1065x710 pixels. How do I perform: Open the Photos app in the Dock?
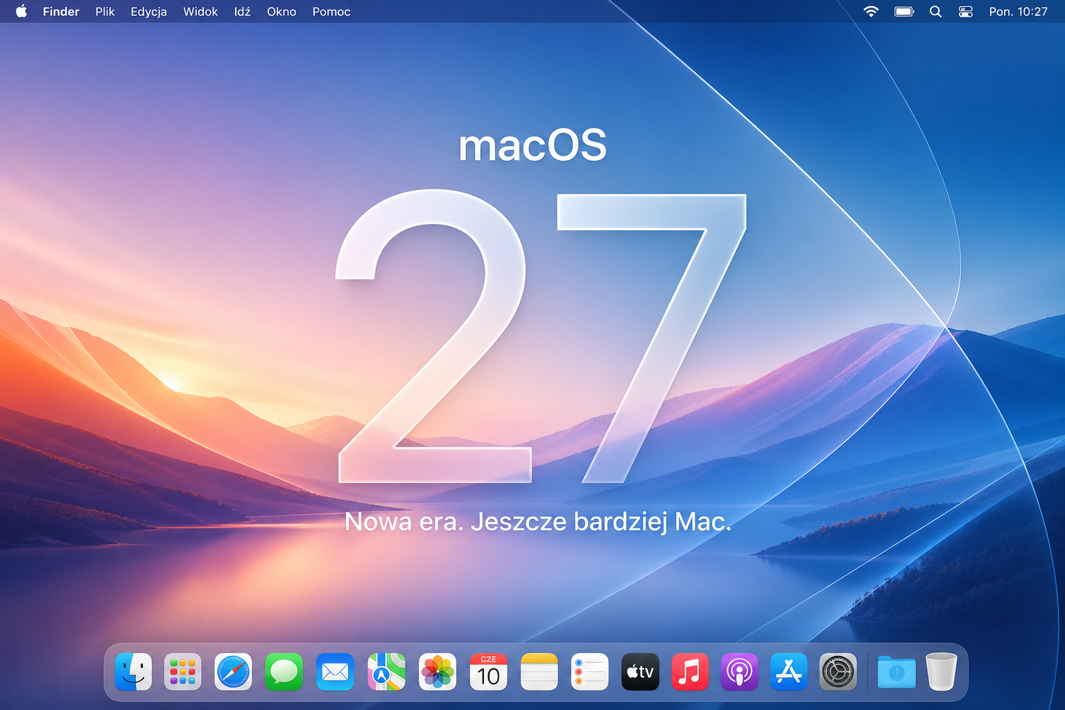pos(438,672)
